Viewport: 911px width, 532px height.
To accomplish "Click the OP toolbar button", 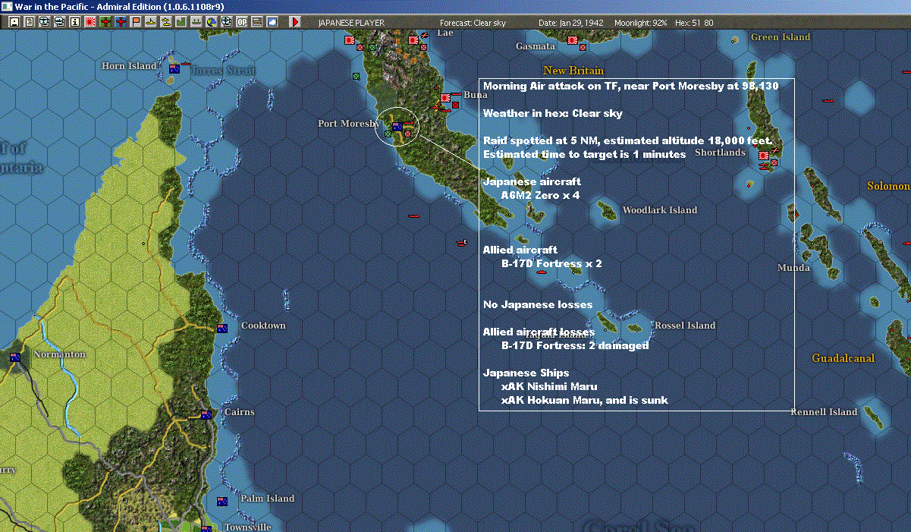I will (242, 22).
